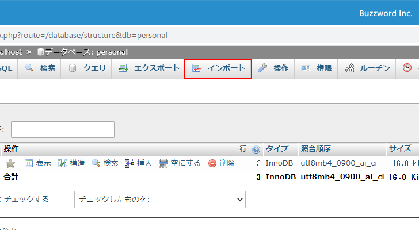Click the wrench icon on 操作 tab
This screenshot has width=419, height=230.
(262, 68)
